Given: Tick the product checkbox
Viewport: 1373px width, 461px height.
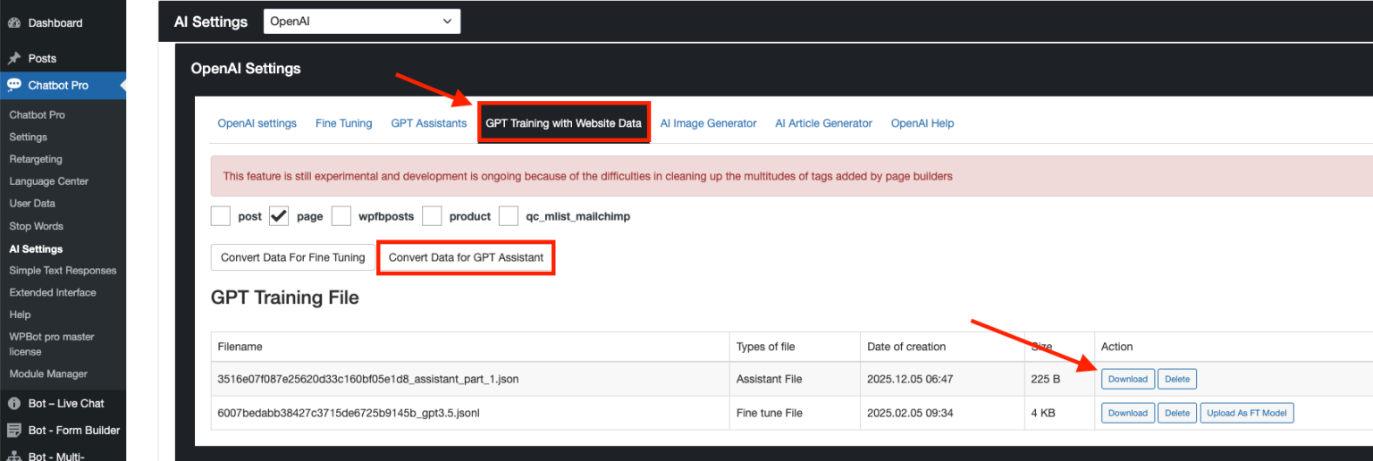Looking at the screenshot, I should pos(433,216).
